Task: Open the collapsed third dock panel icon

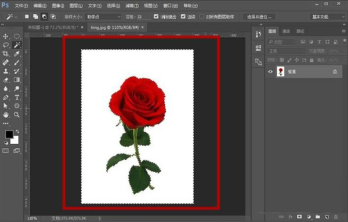Action: click(x=258, y=62)
